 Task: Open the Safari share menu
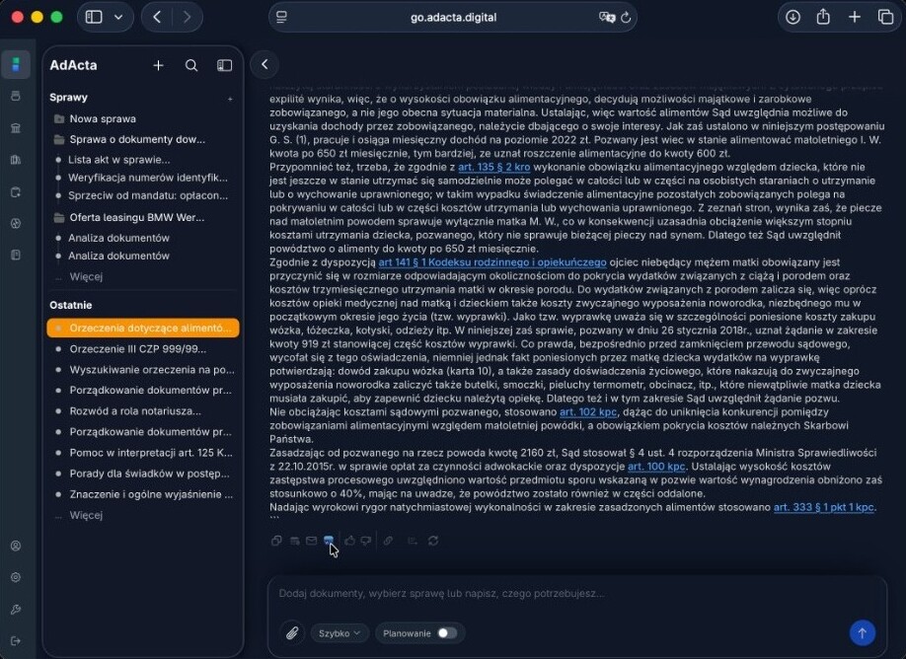pyautogui.click(x=823, y=18)
